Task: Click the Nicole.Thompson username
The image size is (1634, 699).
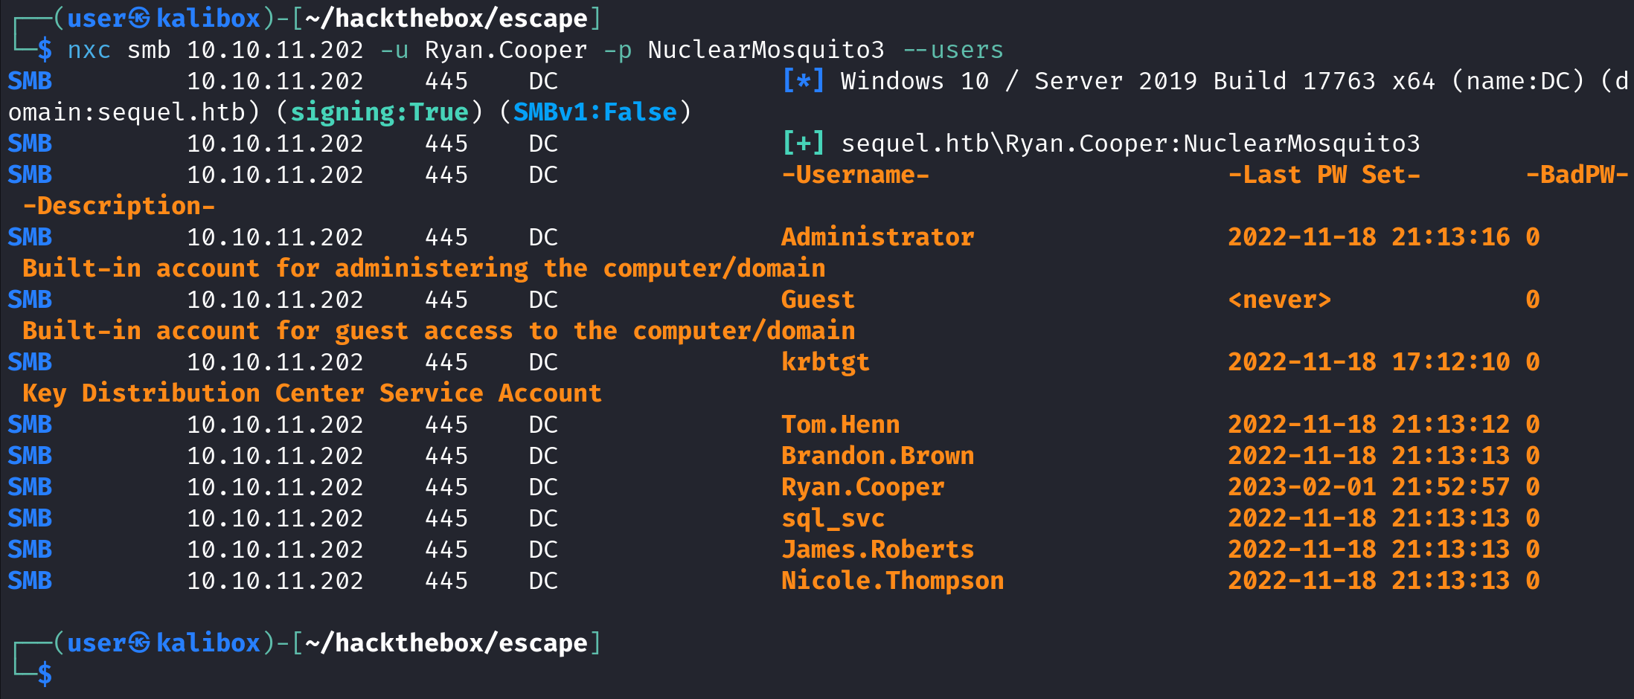Action: (x=892, y=581)
